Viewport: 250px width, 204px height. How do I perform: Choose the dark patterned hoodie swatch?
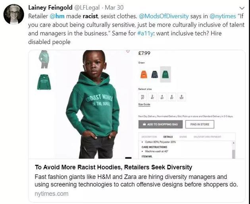(x=154, y=74)
